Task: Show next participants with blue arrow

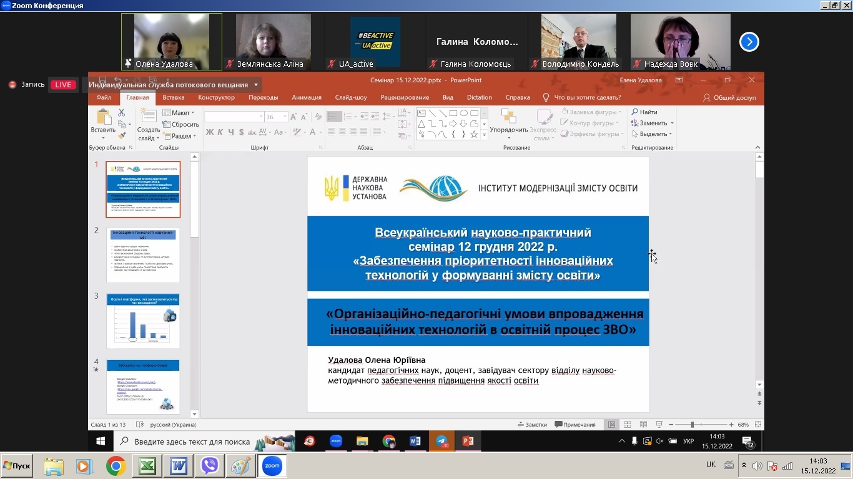Action: click(x=749, y=42)
